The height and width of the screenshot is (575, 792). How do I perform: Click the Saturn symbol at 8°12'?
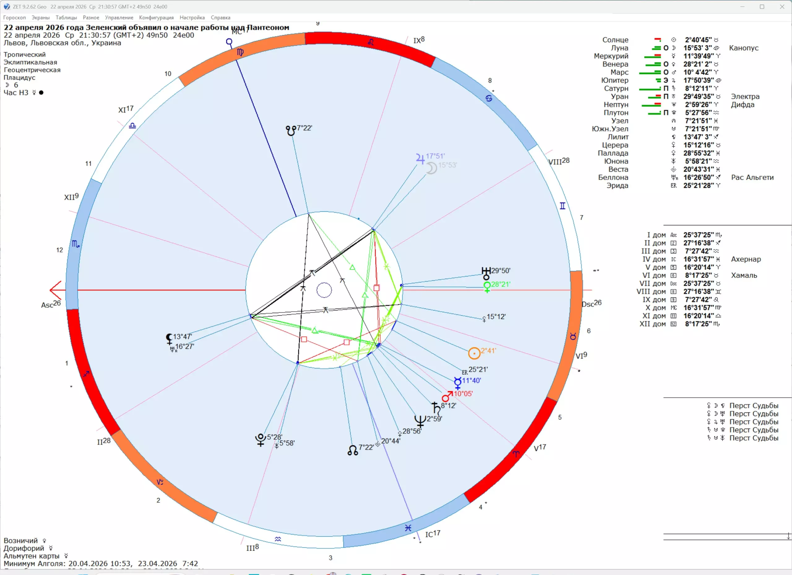tap(436, 408)
